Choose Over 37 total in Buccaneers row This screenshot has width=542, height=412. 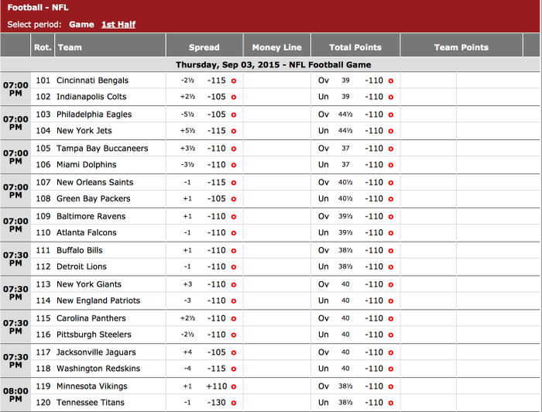[390, 149]
